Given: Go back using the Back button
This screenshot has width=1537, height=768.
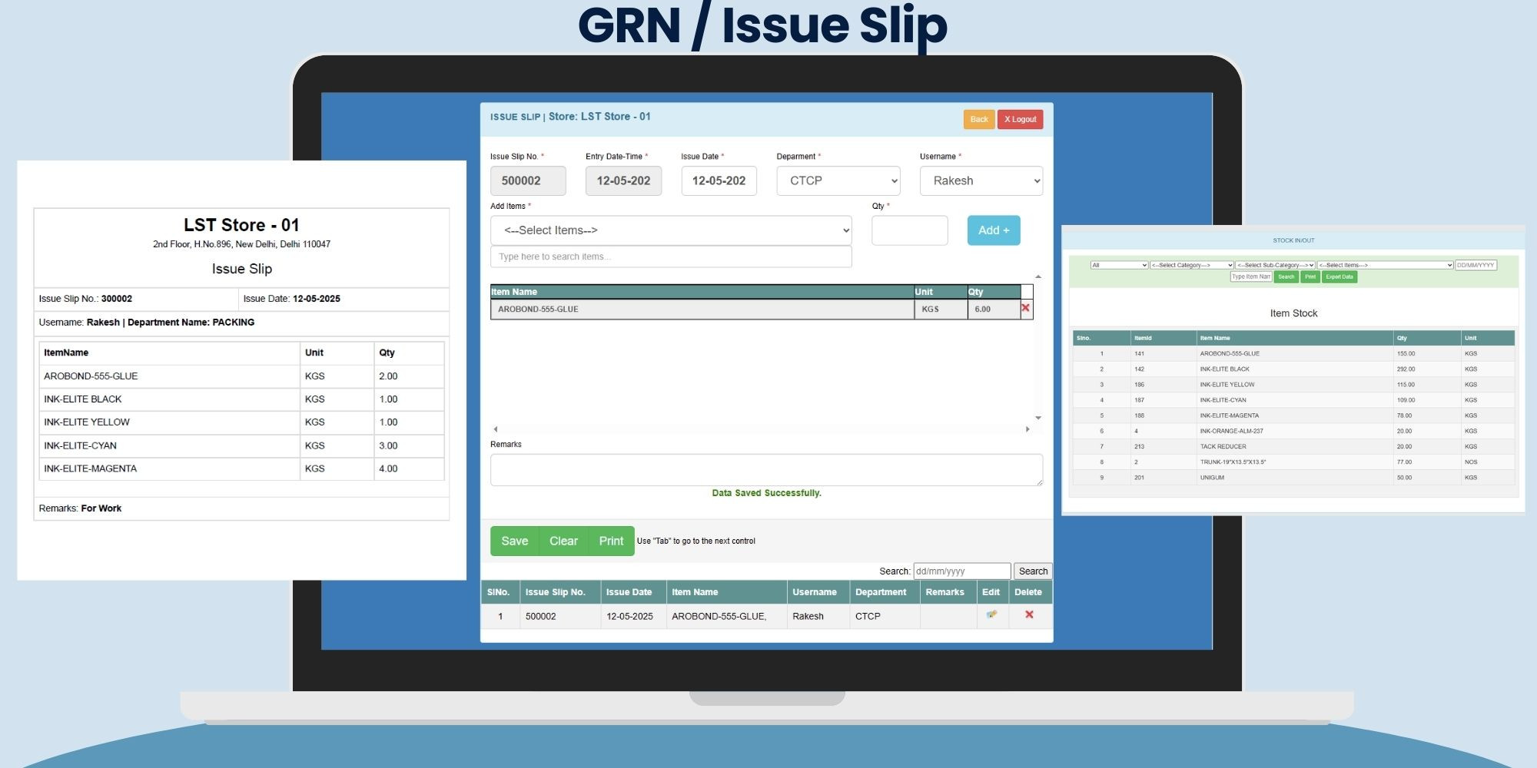Looking at the screenshot, I should [x=978, y=120].
